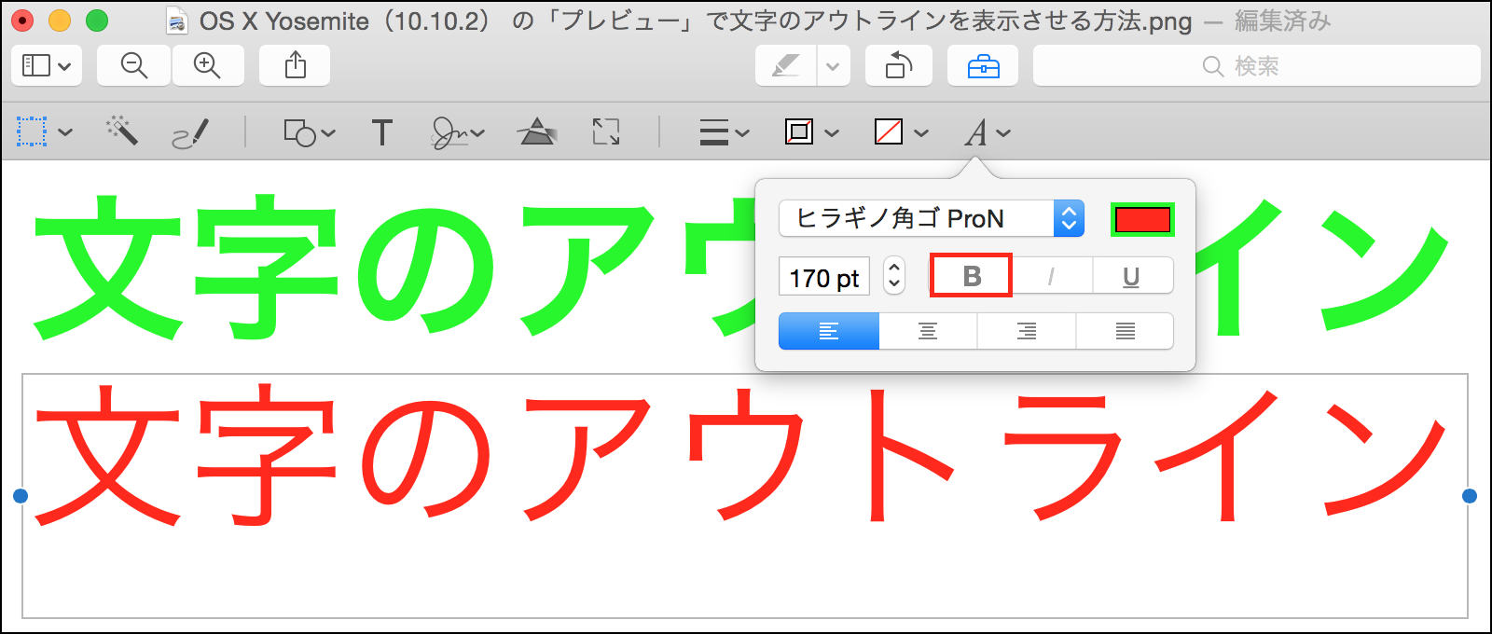
Task: Open the ヒラギノ角ゴ ProN font dropdown
Action: tap(932, 218)
